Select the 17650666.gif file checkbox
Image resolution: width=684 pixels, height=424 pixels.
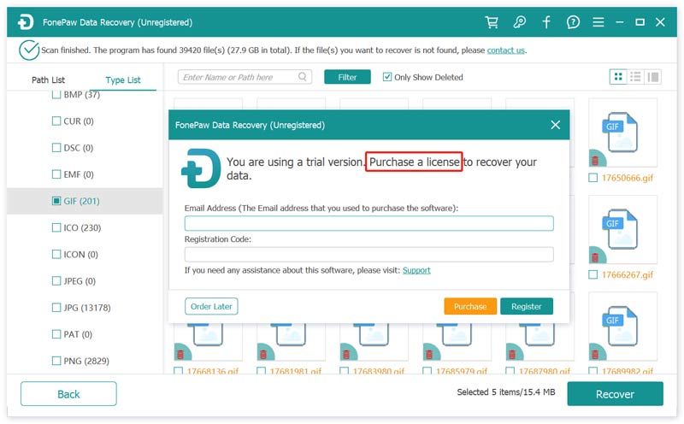(x=593, y=178)
